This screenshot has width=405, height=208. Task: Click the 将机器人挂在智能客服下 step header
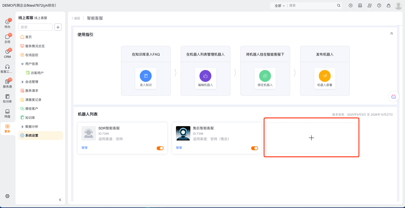coord(265,54)
